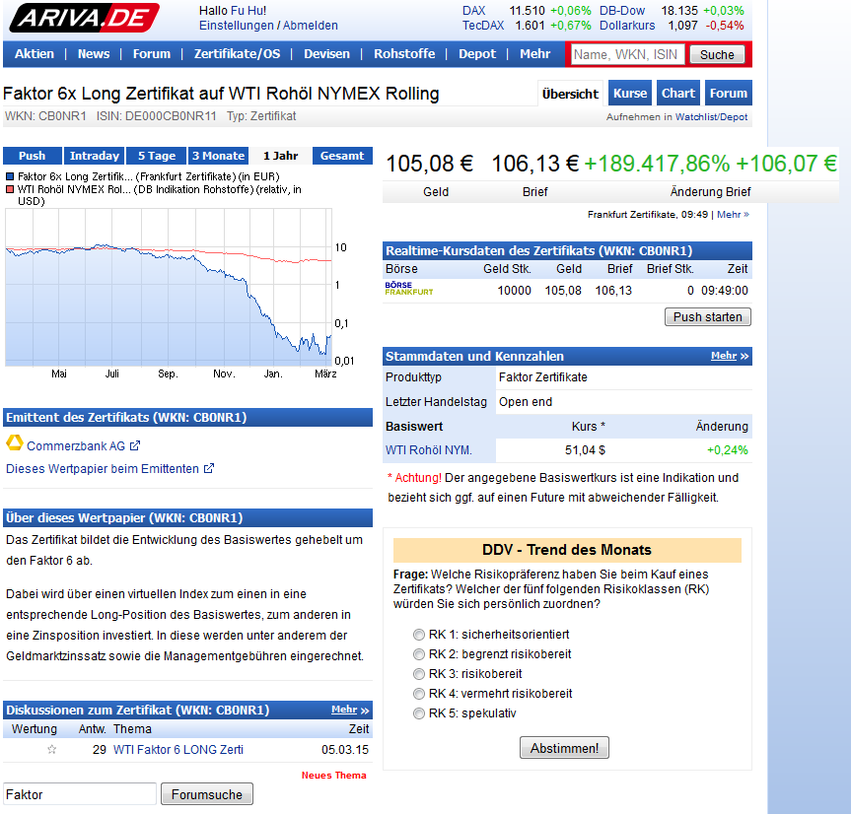
Task: Click external link icon beside Commerzbank AG
Action: 134,445
